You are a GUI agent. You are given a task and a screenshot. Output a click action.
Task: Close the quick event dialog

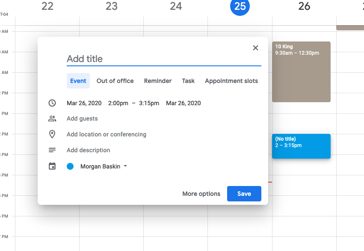click(x=255, y=48)
